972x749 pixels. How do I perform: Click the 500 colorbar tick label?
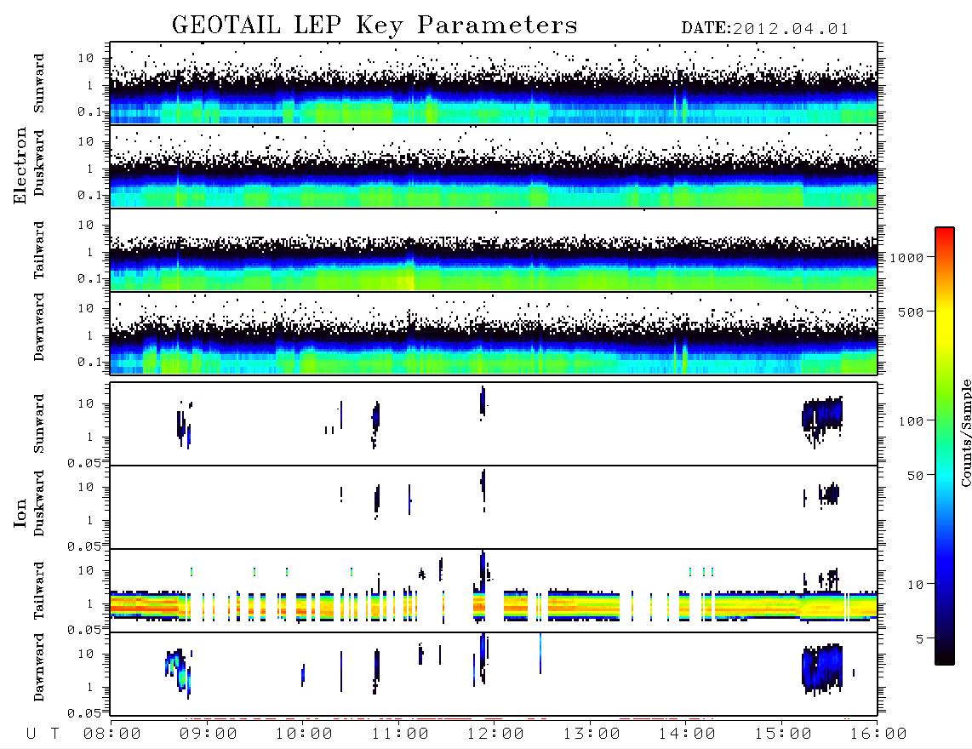coord(912,312)
